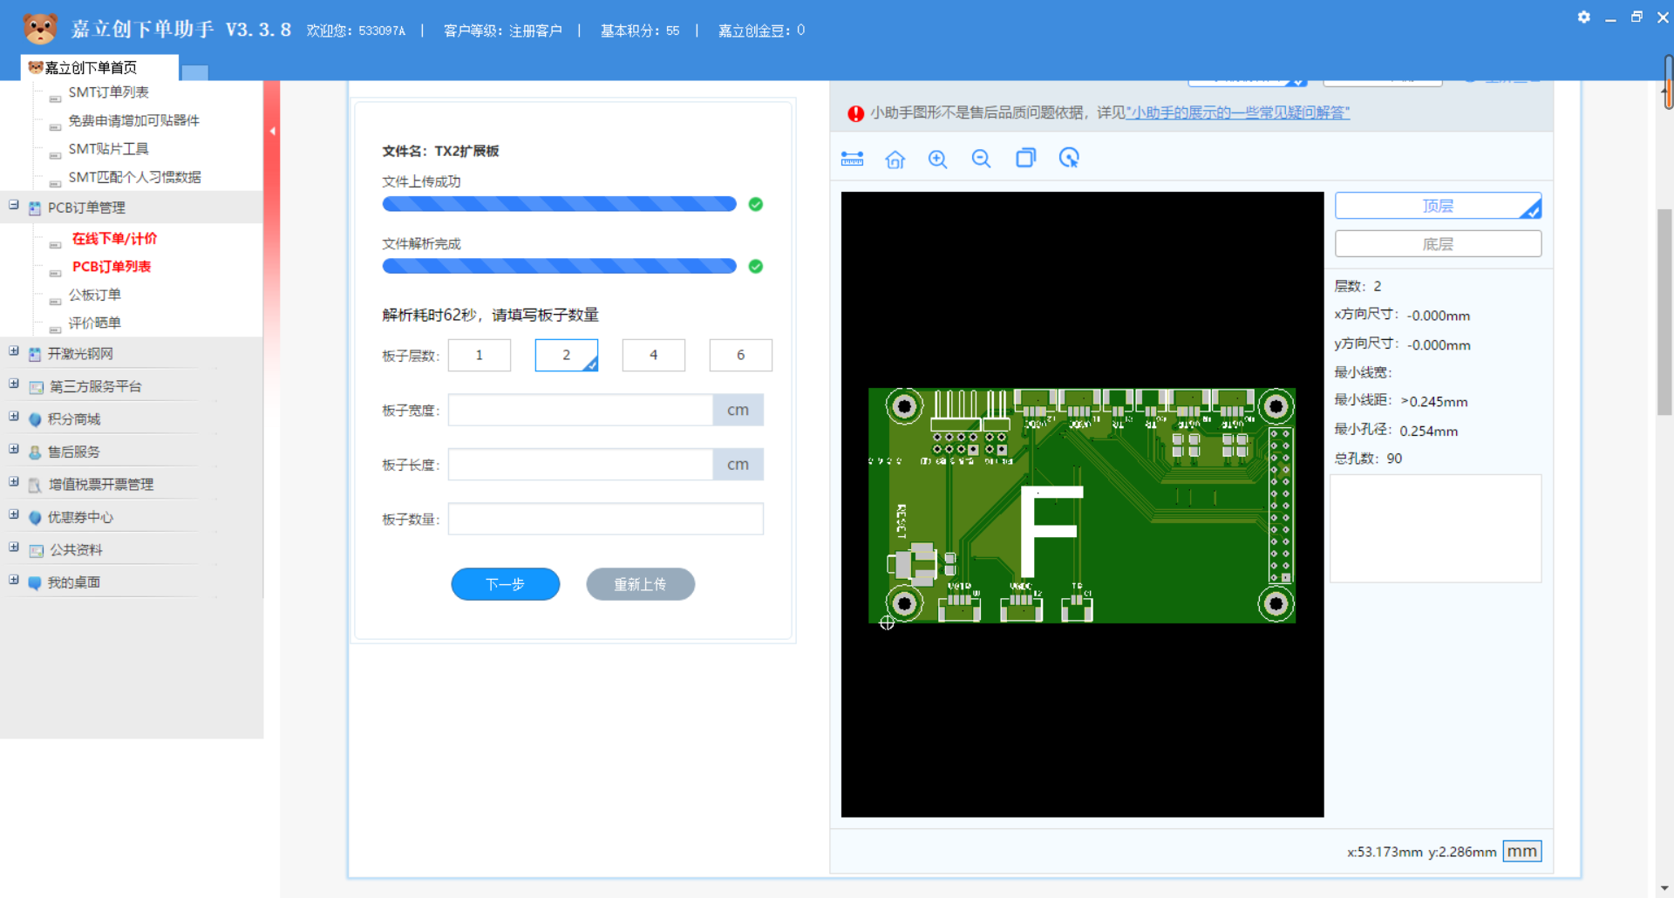This screenshot has width=1674, height=898.
Task: Open settings gear in title bar
Action: (1584, 17)
